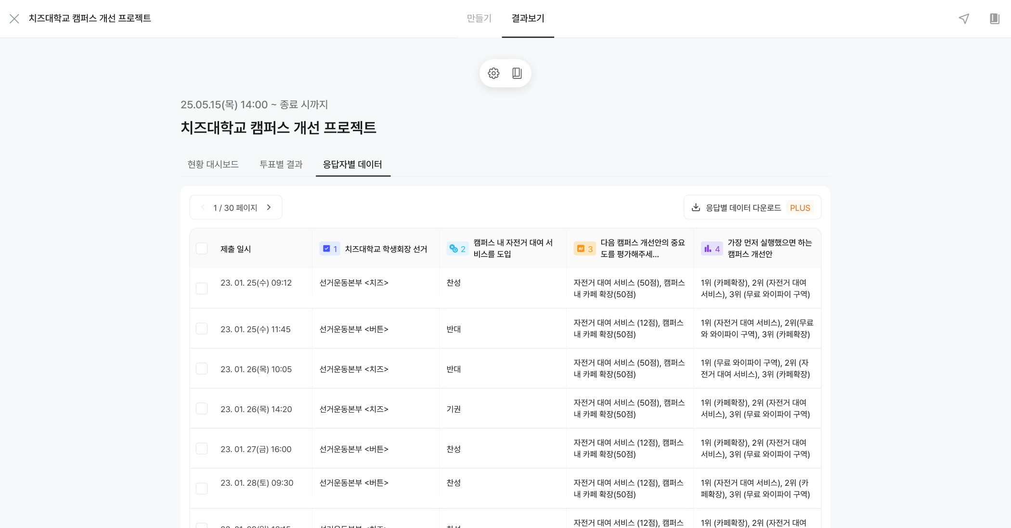Switch to 만들기 tab
The image size is (1011, 528).
coord(479,18)
